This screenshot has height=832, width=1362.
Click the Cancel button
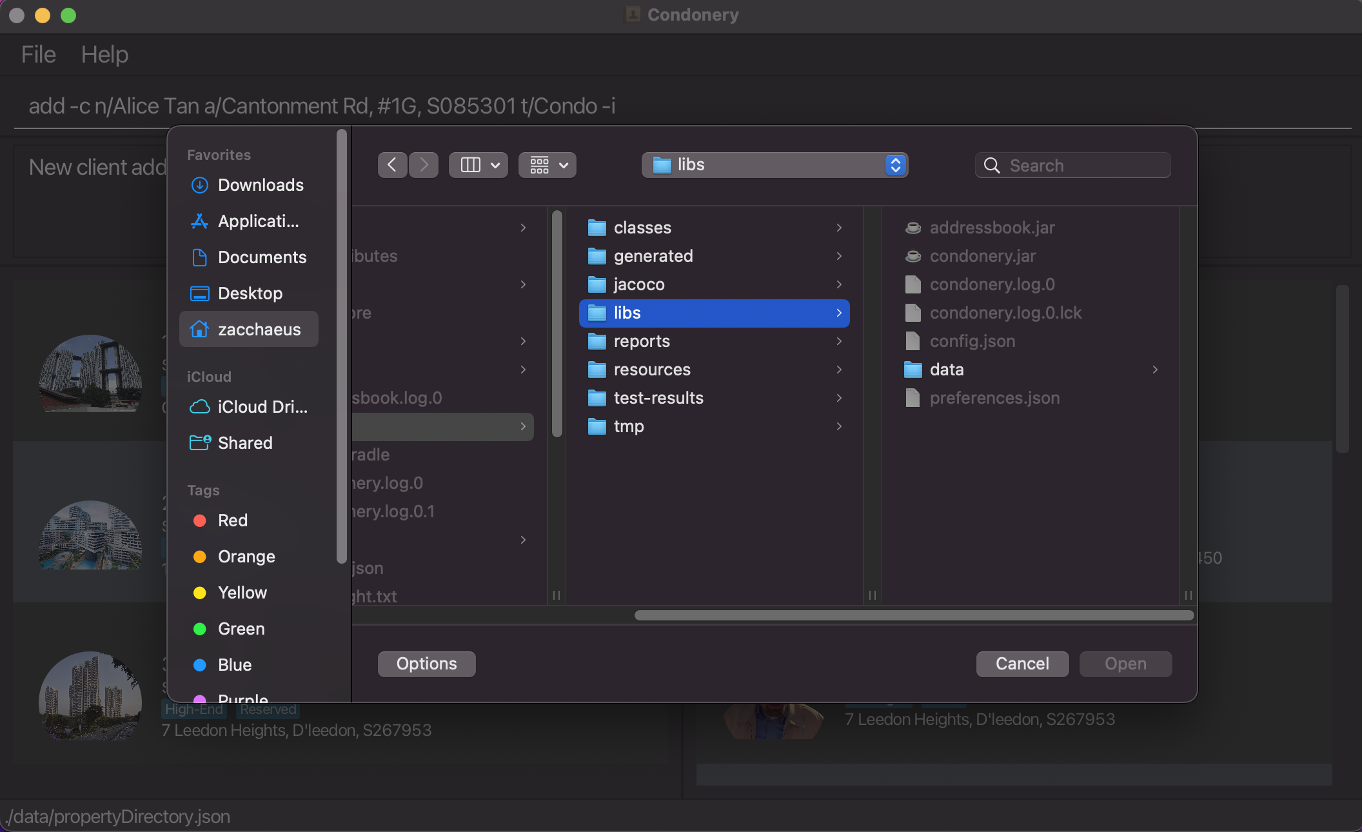pyautogui.click(x=1023, y=662)
